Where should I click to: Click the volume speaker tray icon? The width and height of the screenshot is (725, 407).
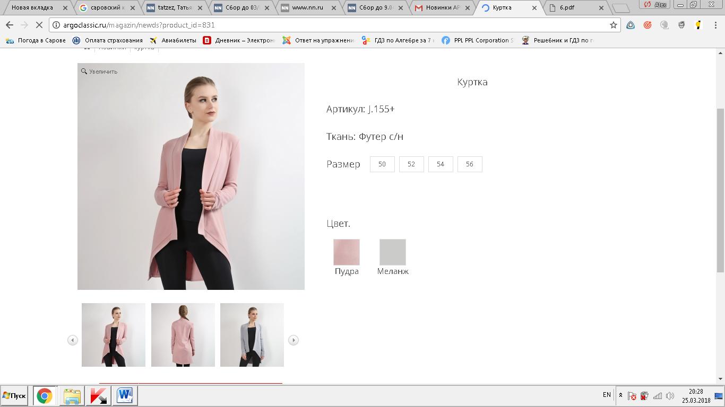[x=670, y=396]
